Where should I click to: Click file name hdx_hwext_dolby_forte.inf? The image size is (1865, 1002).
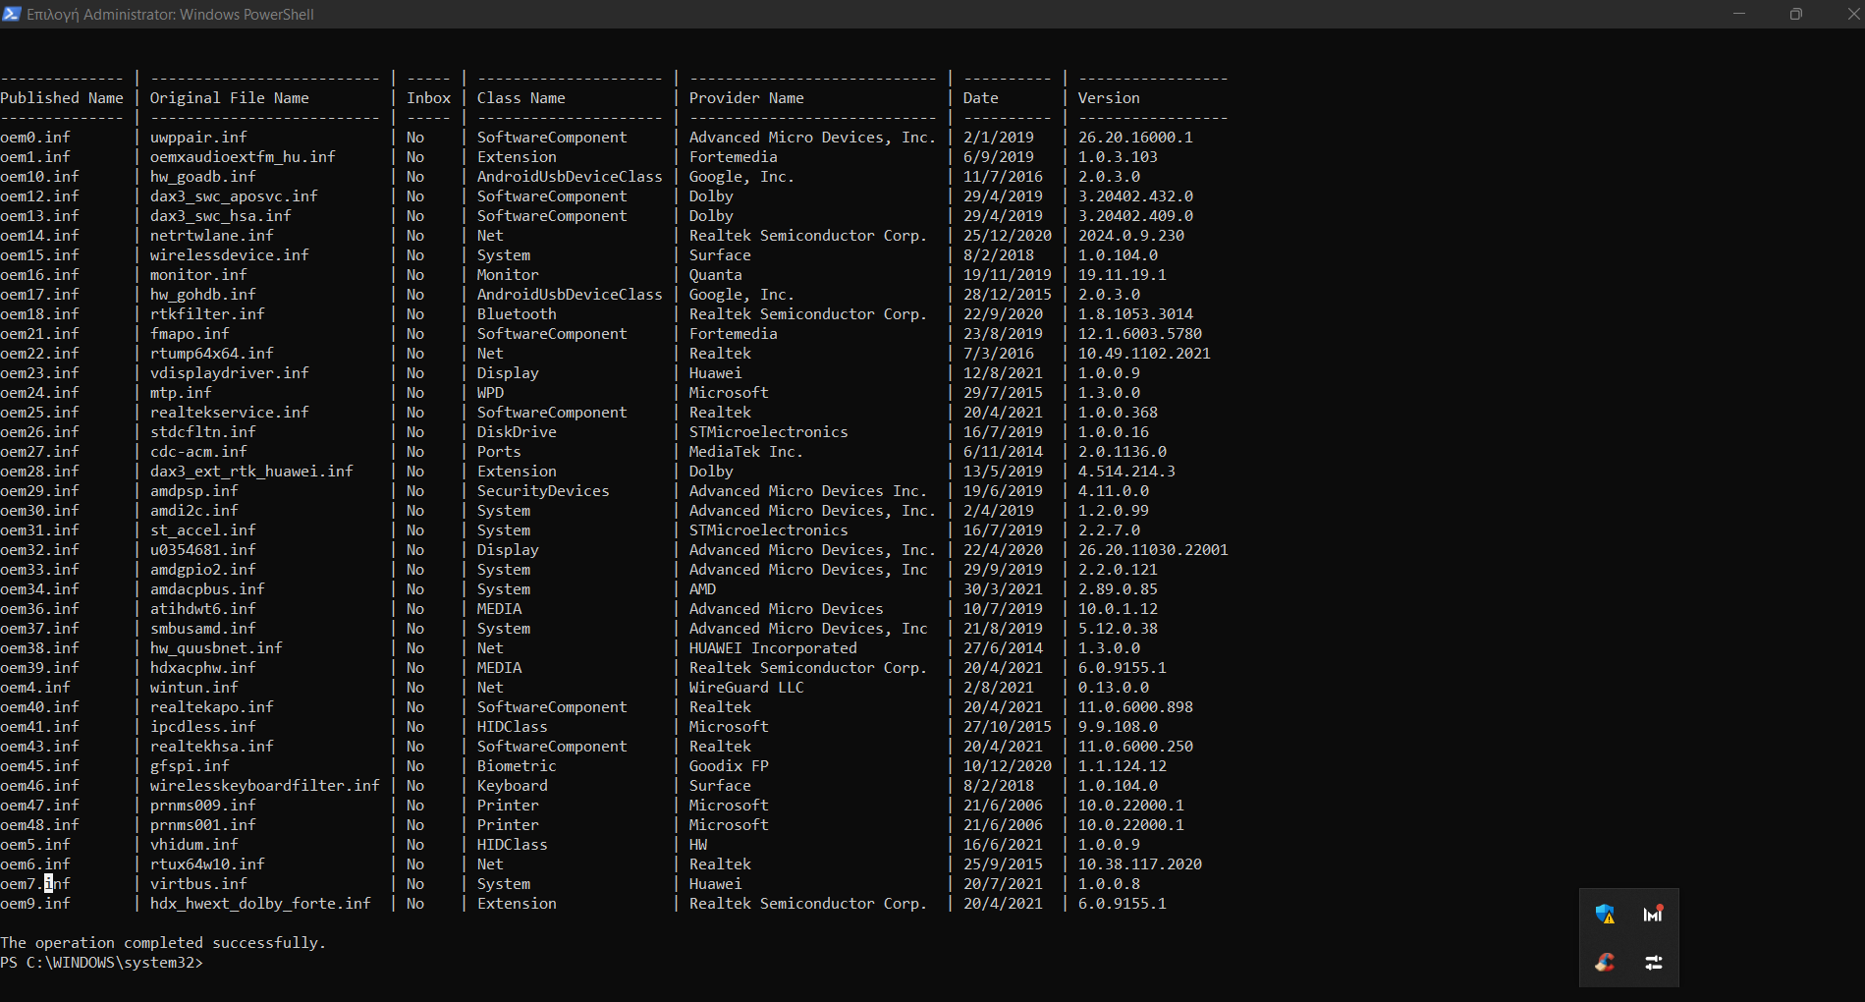pyautogui.click(x=260, y=904)
